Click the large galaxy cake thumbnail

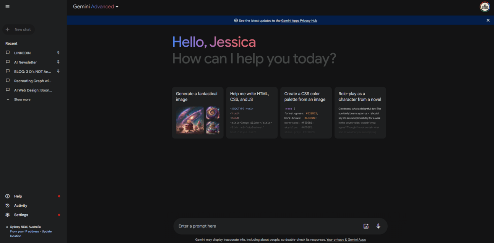pyautogui.click(x=190, y=120)
